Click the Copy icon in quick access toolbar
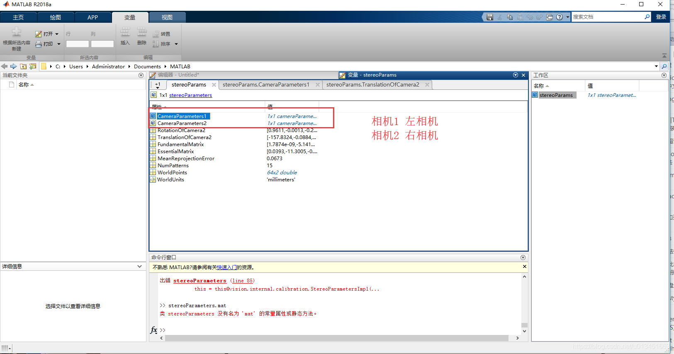The image size is (674, 354). [510, 17]
